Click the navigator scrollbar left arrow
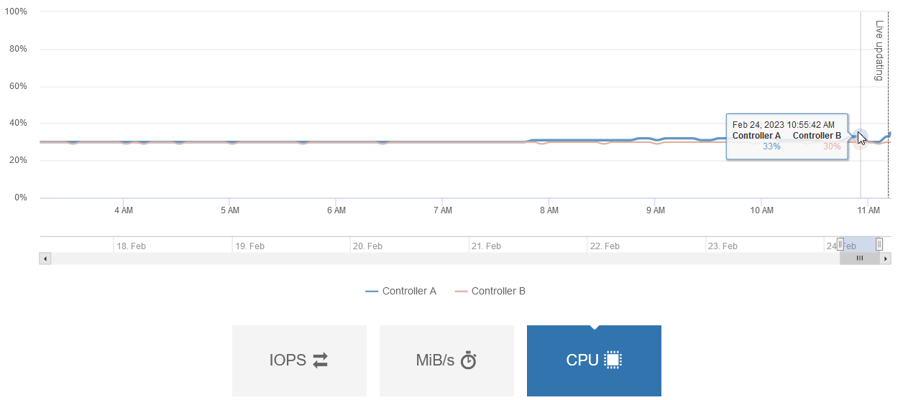908x400 pixels. (45, 259)
